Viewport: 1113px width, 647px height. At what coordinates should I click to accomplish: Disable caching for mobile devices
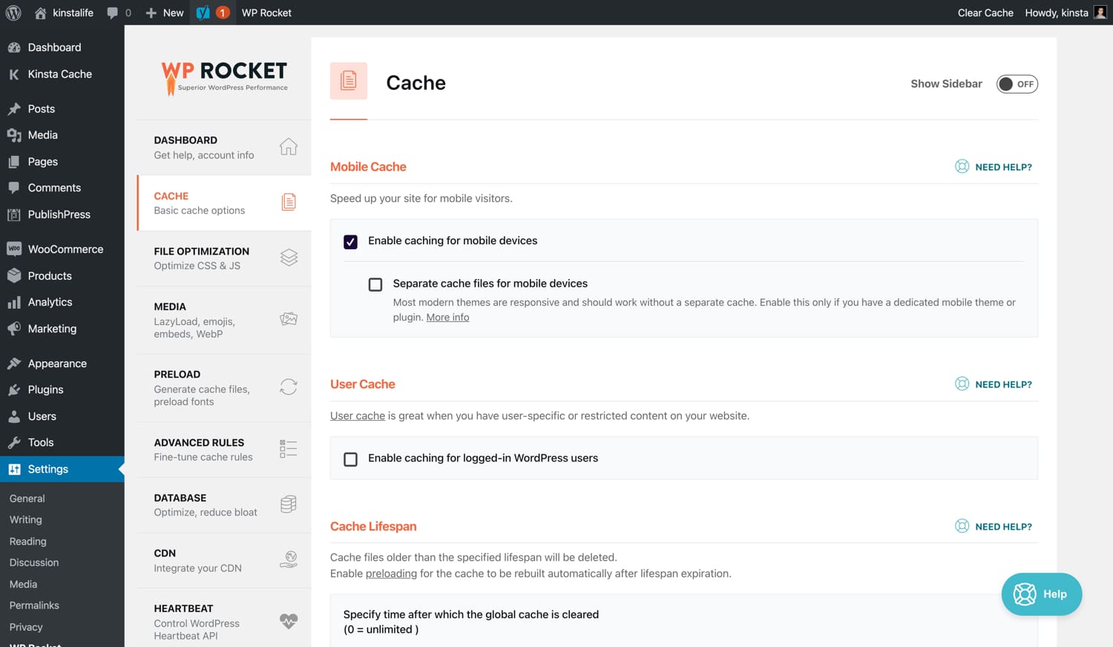(350, 241)
